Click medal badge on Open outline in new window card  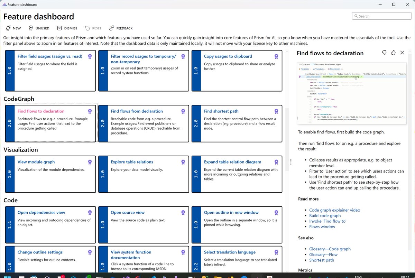[276, 213]
